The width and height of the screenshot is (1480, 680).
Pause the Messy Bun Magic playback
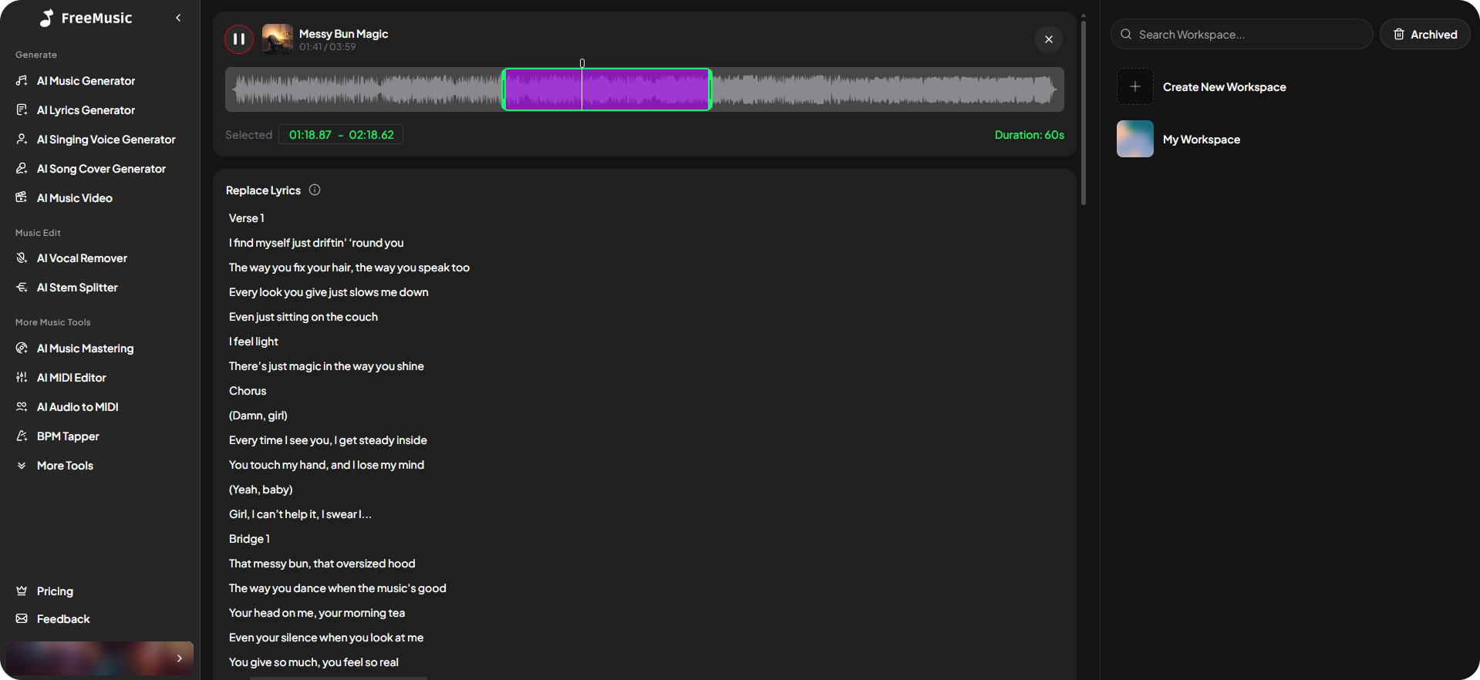tap(239, 39)
